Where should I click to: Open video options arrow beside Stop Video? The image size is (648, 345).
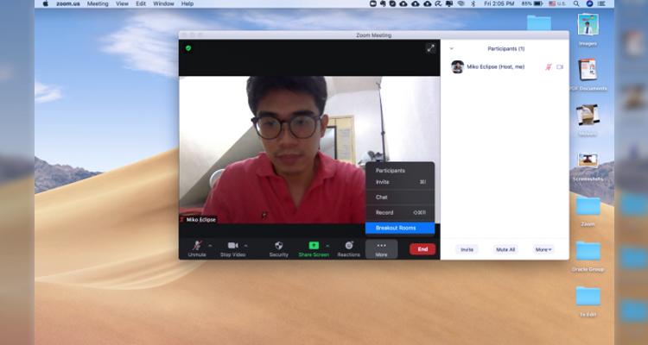click(246, 246)
